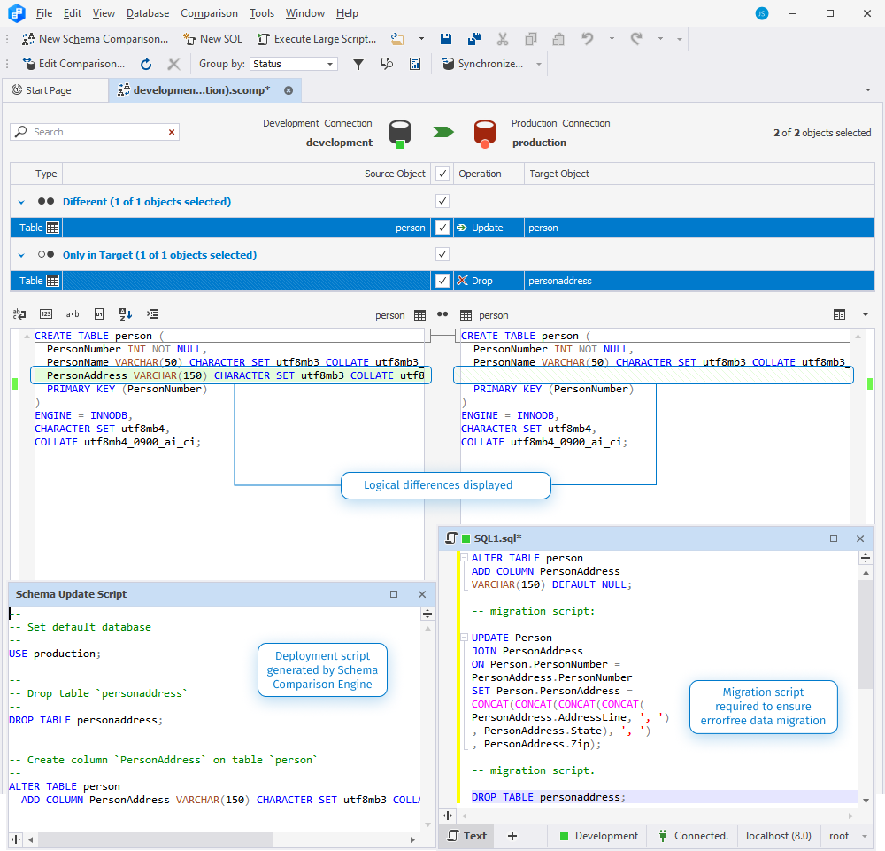Screen dimensions: 885x851
Task: Click the split icon in Schema Update Script
Action: click(x=427, y=614)
